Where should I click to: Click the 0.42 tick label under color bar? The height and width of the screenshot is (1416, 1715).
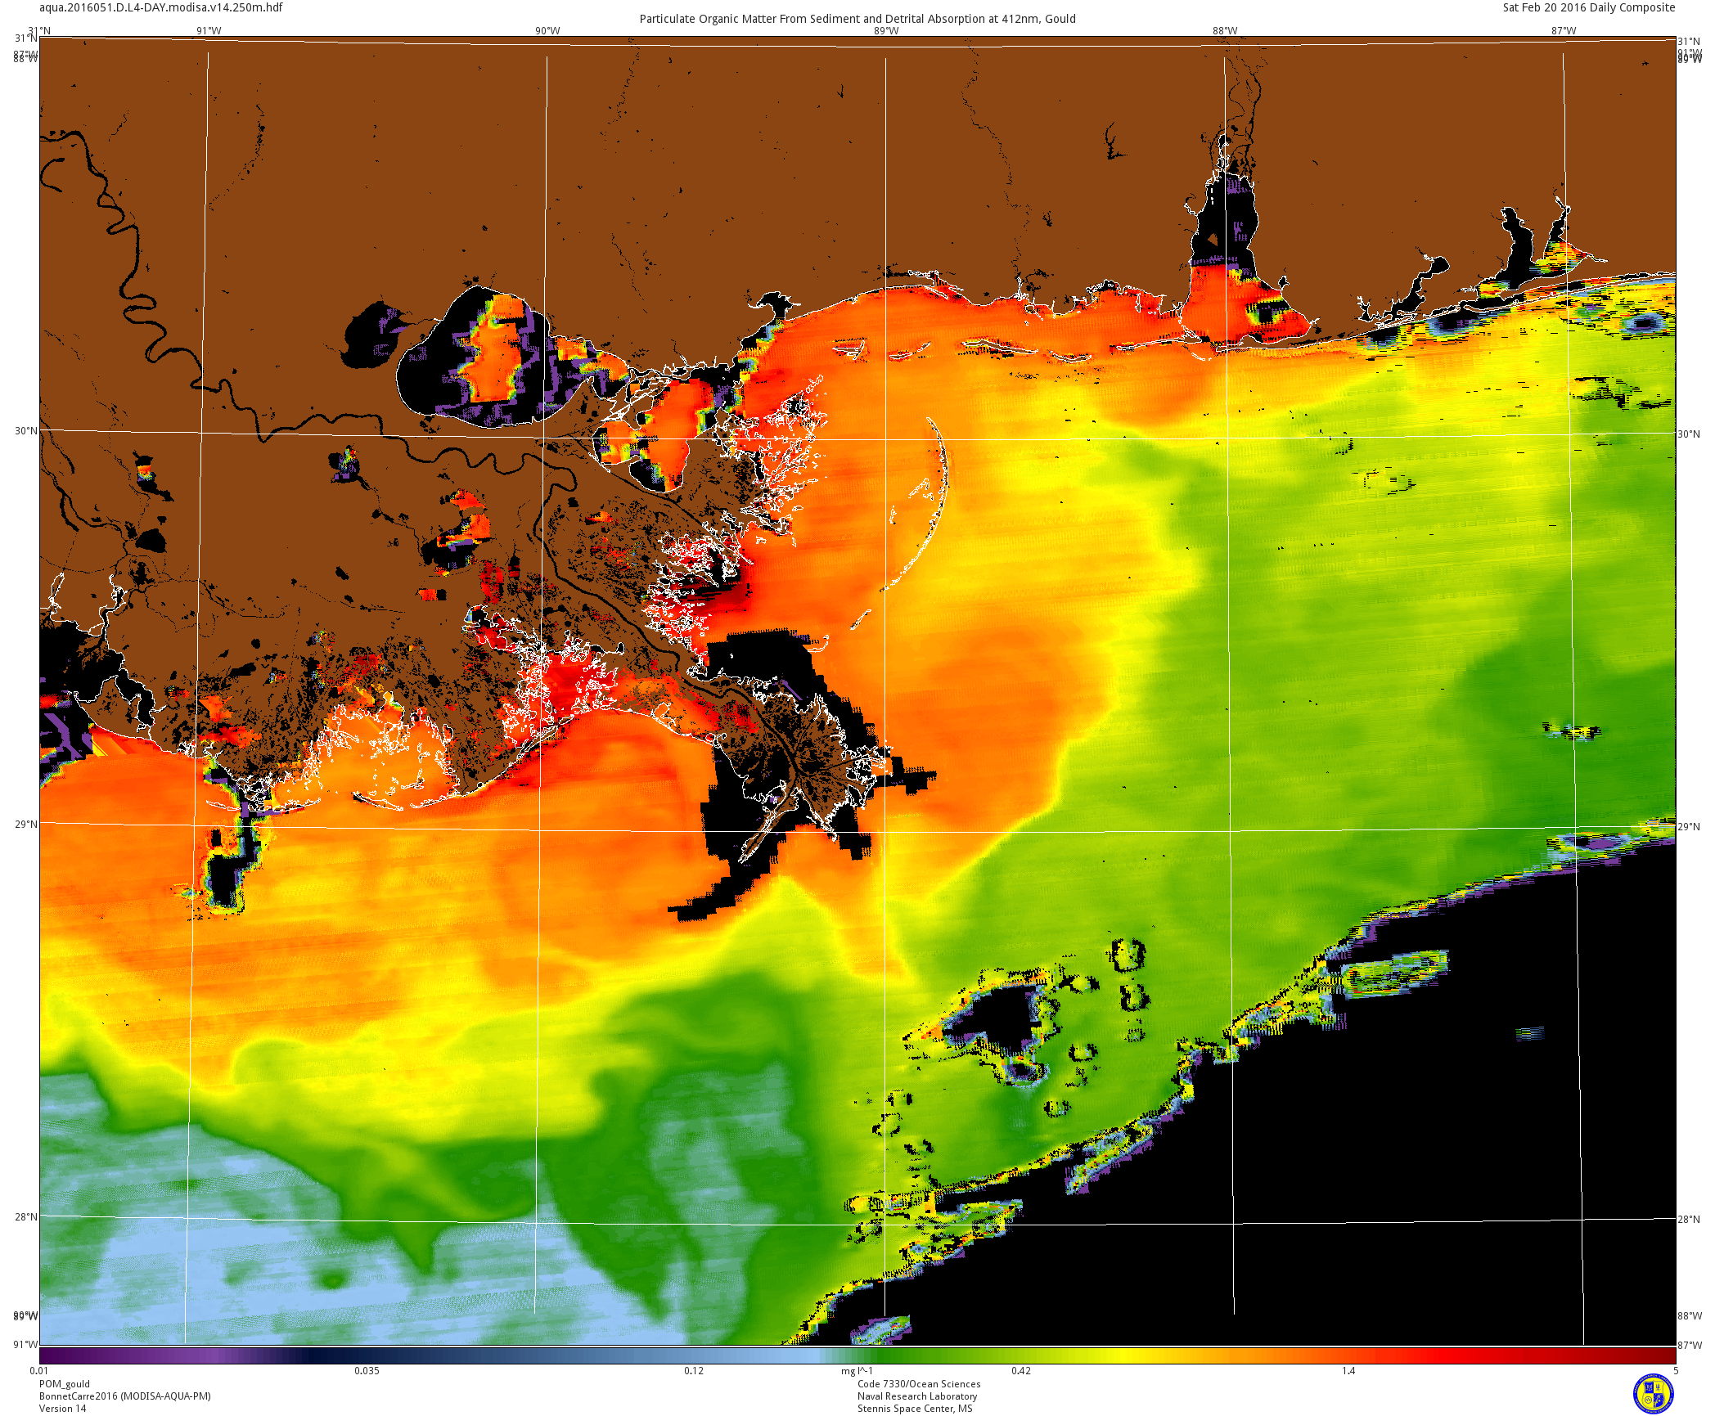point(1020,1371)
